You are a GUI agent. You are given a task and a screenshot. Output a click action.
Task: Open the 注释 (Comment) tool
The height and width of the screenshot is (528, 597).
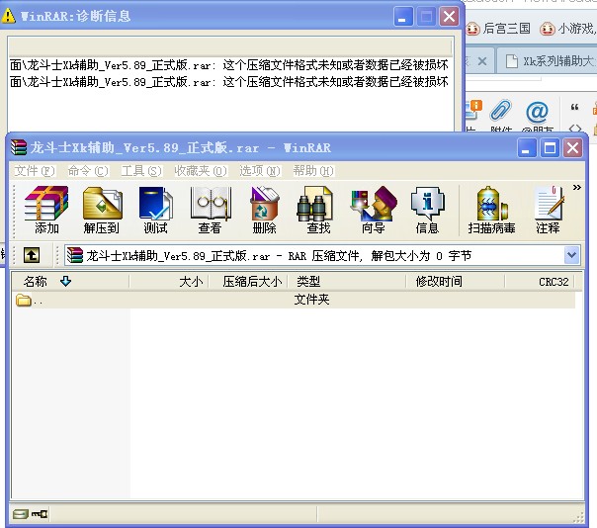[548, 210]
